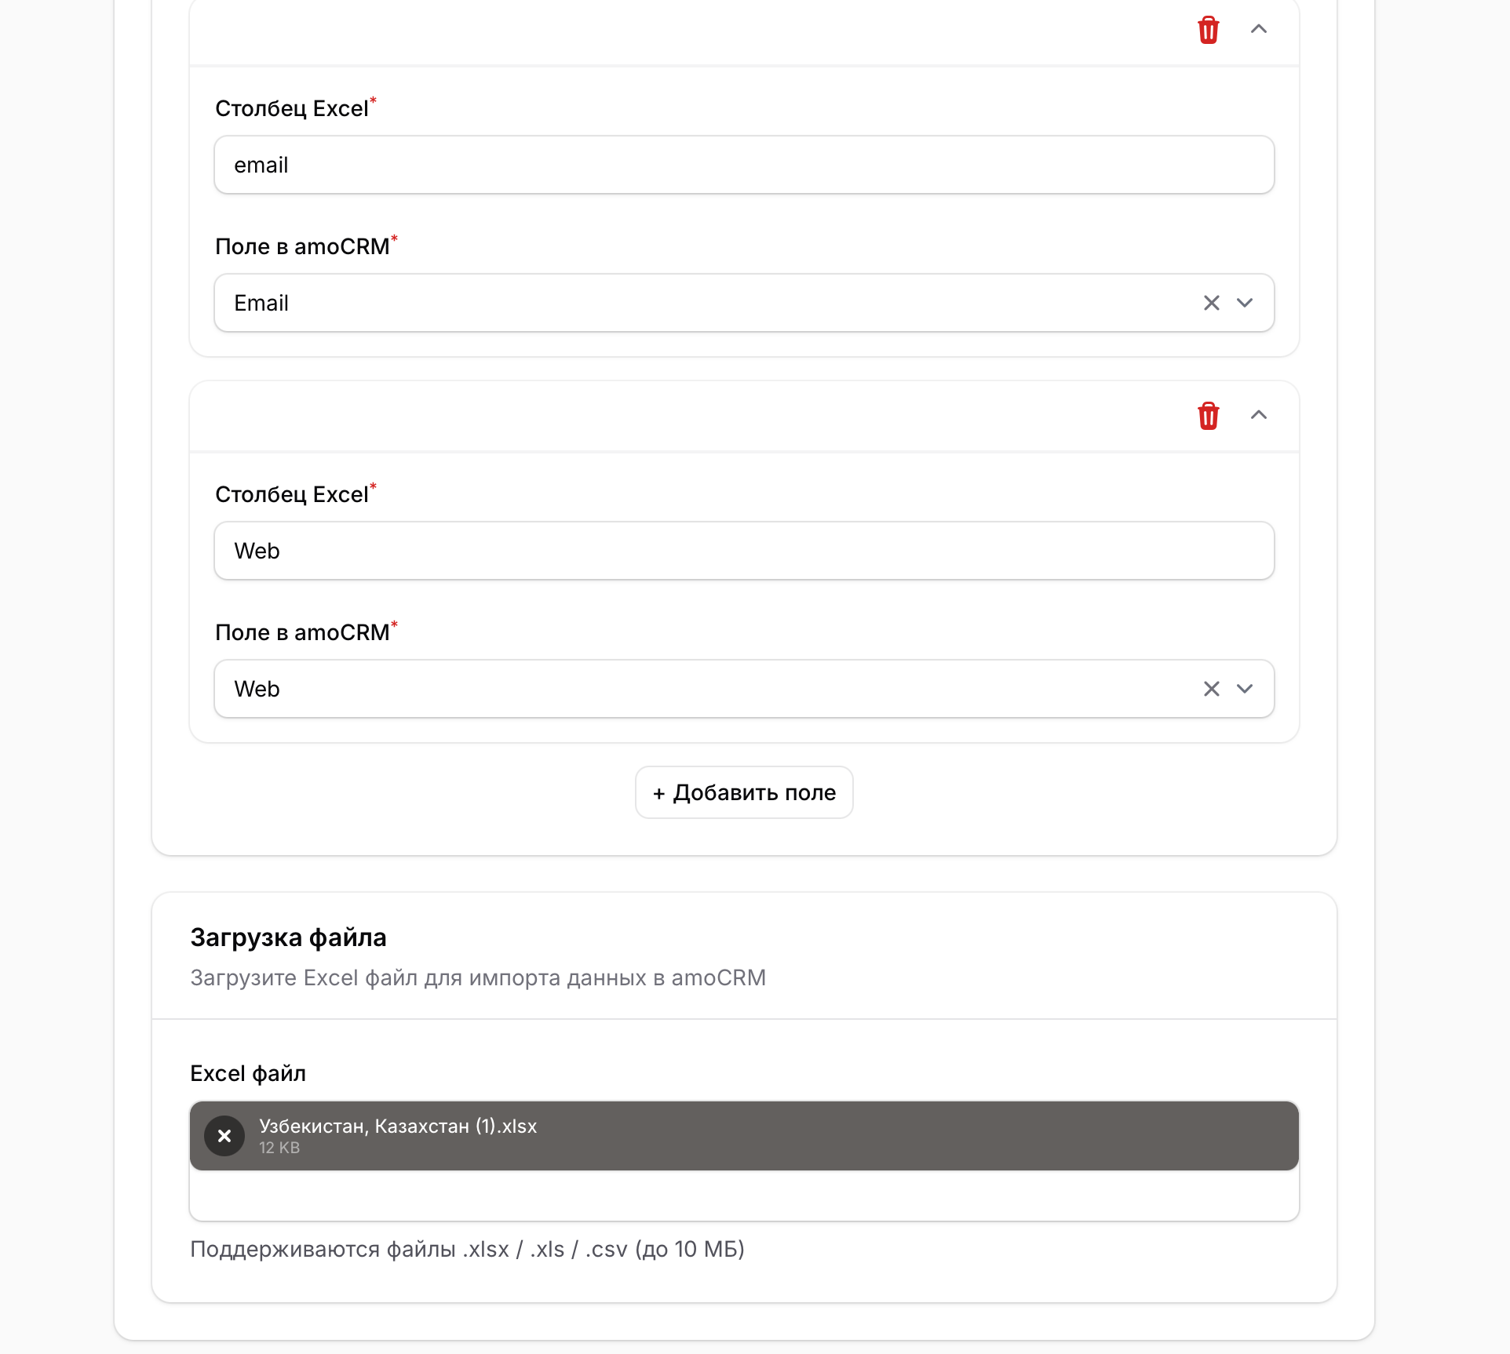Viewport: 1510px width, 1354px height.
Task: Click the uploaded file name Узбекистан, Казахстан (1).xlsx
Action: (x=398, y=1127)
